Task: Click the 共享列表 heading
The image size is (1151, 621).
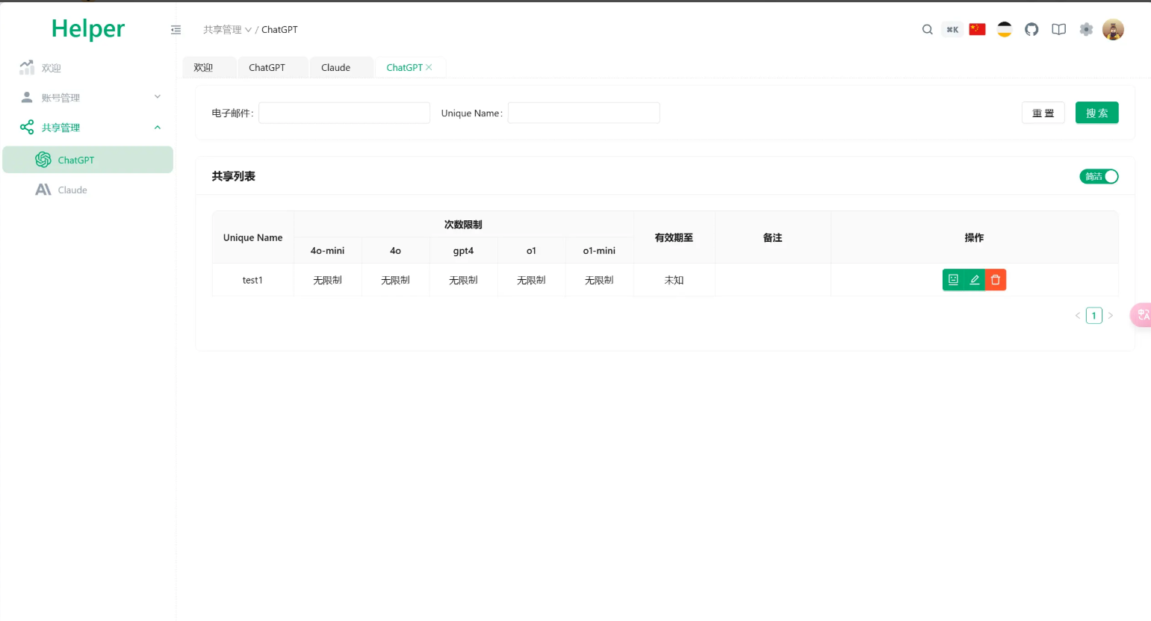Action: (x=233, y=176)
